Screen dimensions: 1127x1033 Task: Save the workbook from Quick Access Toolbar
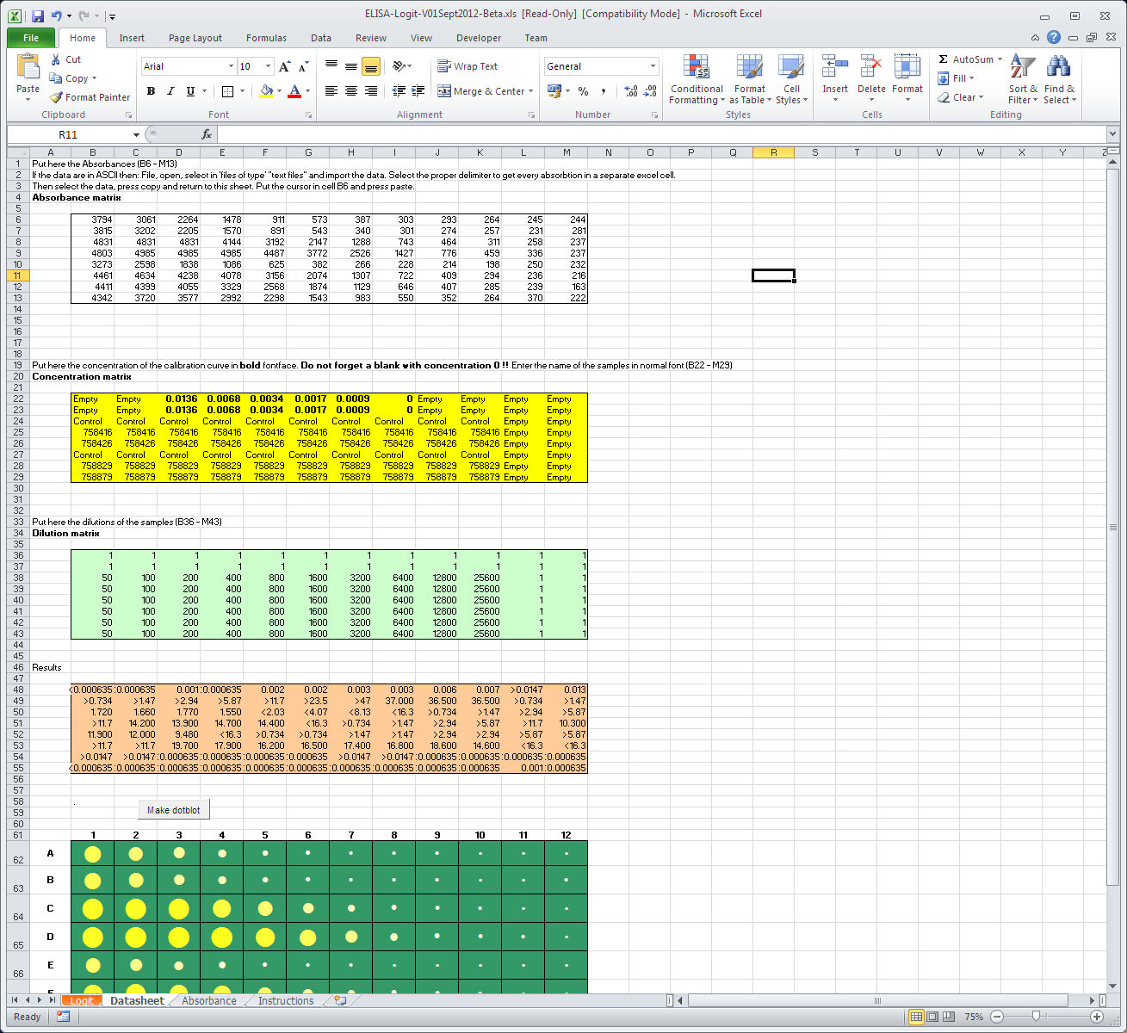[38, 15]
